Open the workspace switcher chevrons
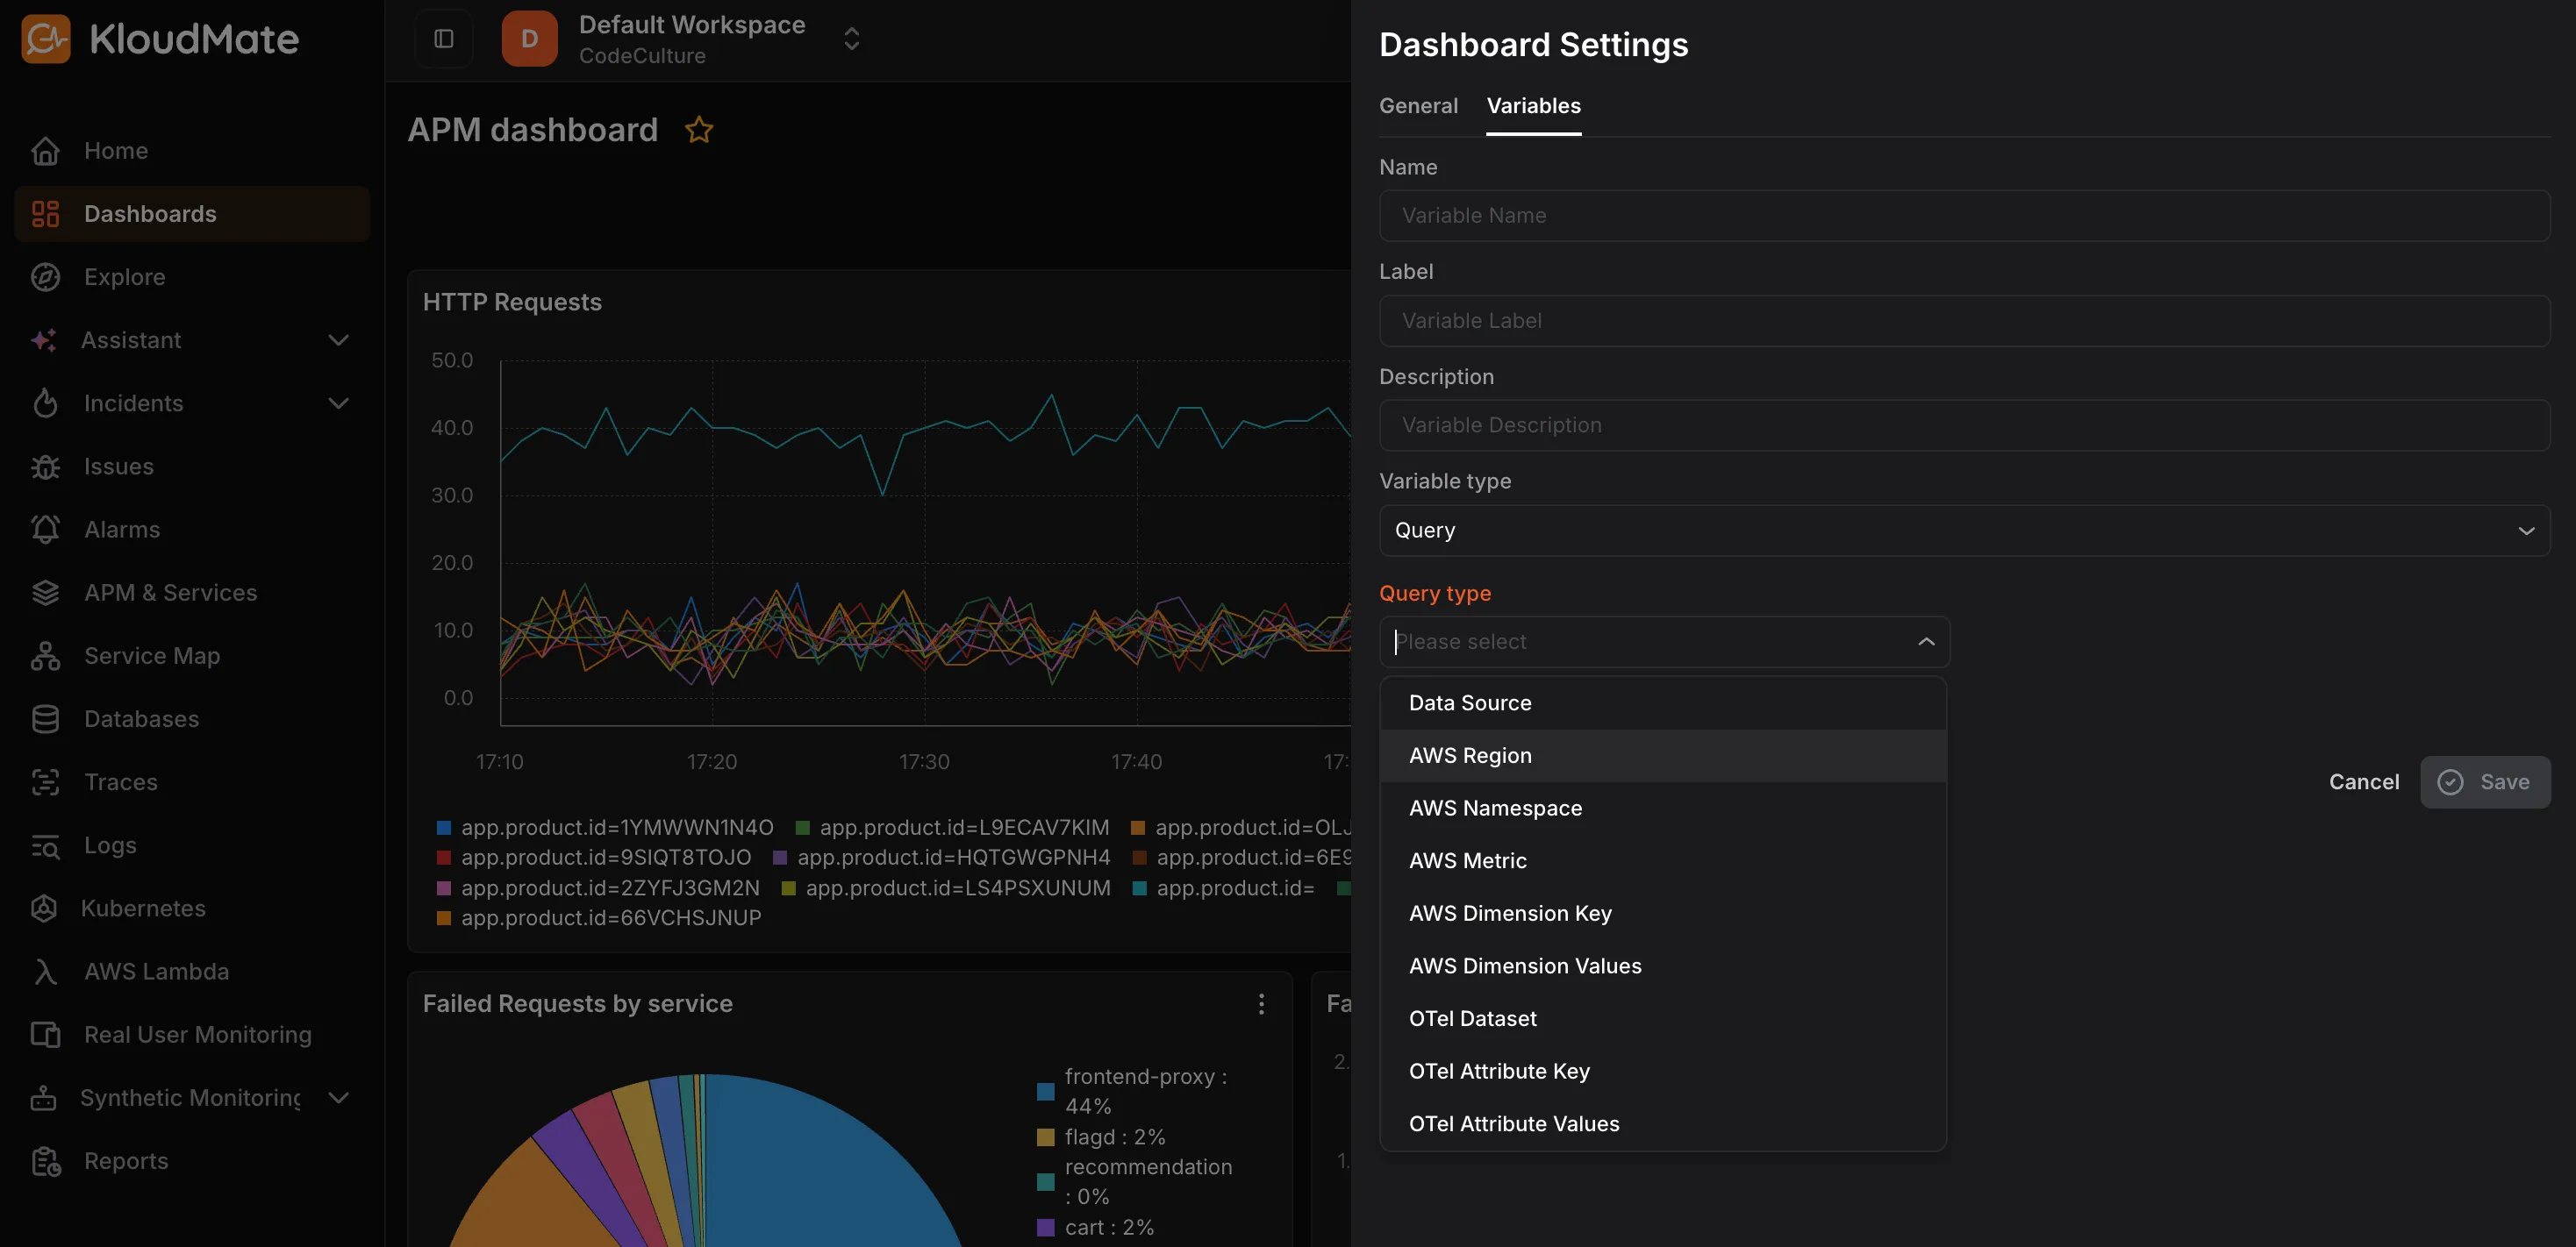The image size is (2576, 1247). coord(852,39)
